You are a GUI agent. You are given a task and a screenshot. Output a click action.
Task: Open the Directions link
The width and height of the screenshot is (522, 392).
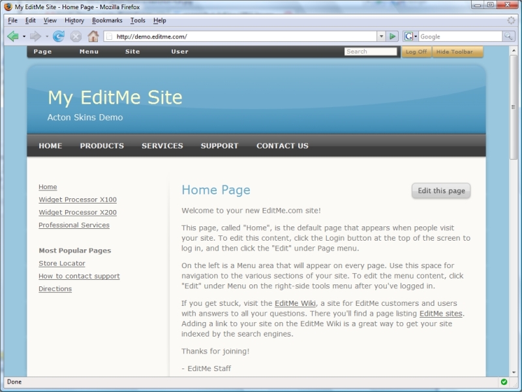tap(55, 289)
